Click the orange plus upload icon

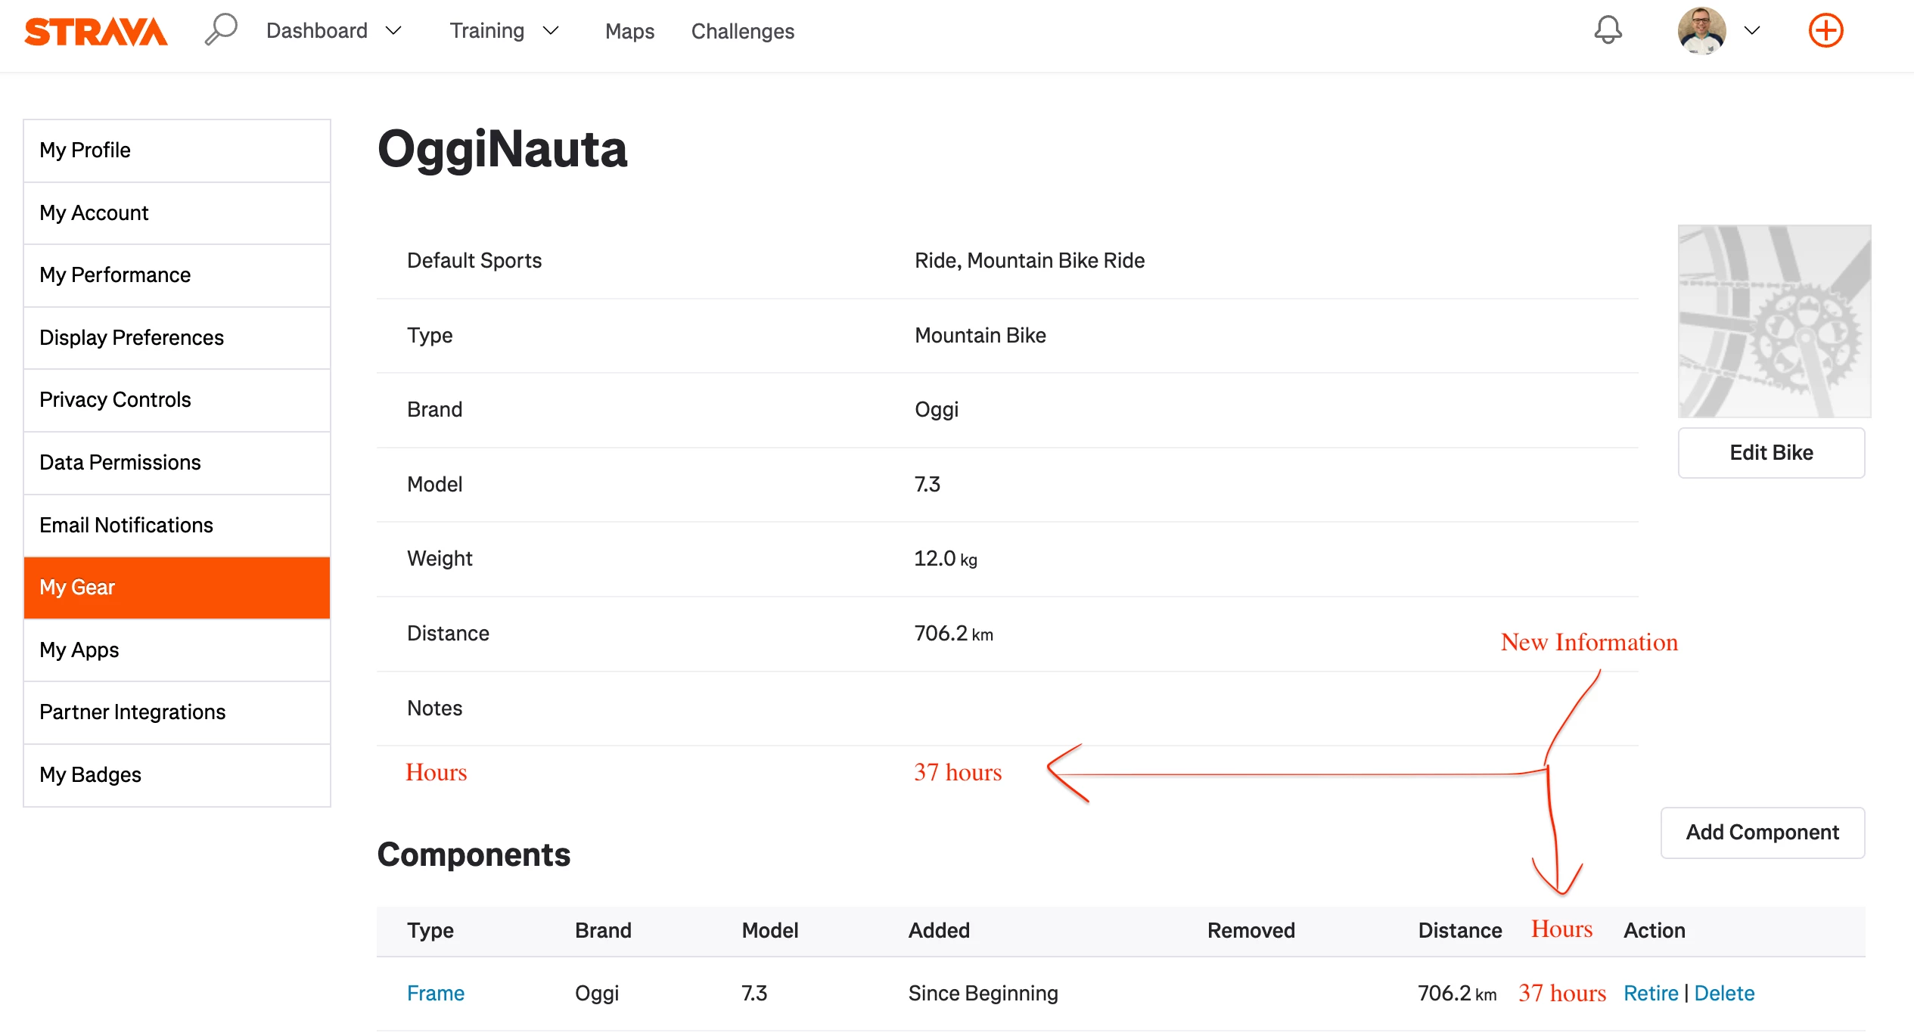tap(1825, 31)
